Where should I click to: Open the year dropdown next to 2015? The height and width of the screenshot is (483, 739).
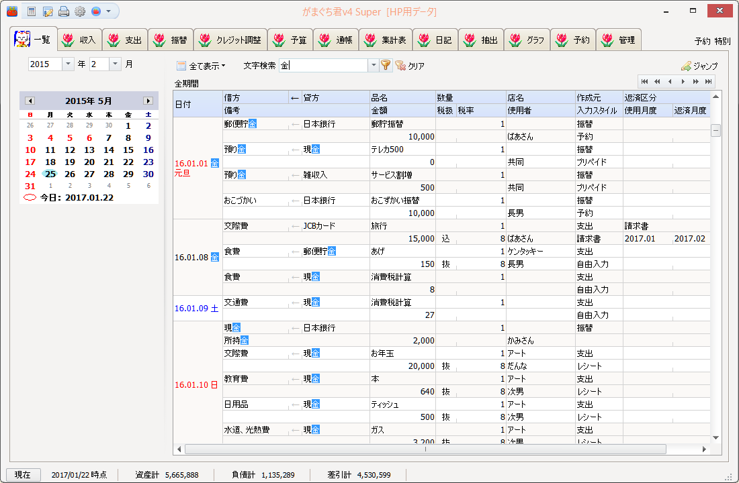click(69, 64)
